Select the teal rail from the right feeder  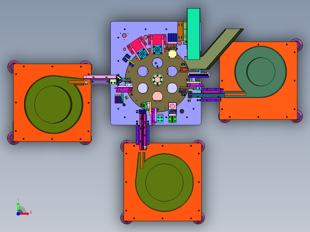[208, 96]
